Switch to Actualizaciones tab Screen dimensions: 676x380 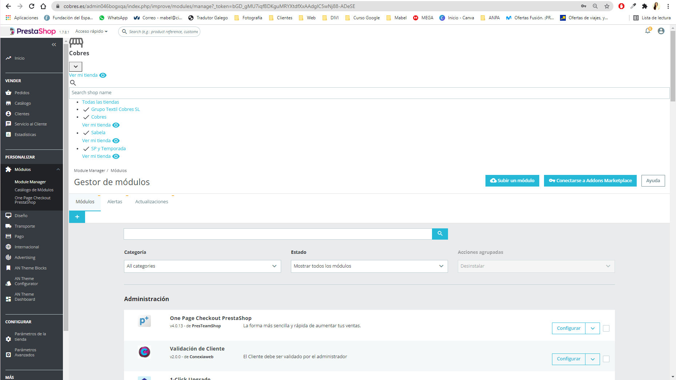(x=152, y=202)
